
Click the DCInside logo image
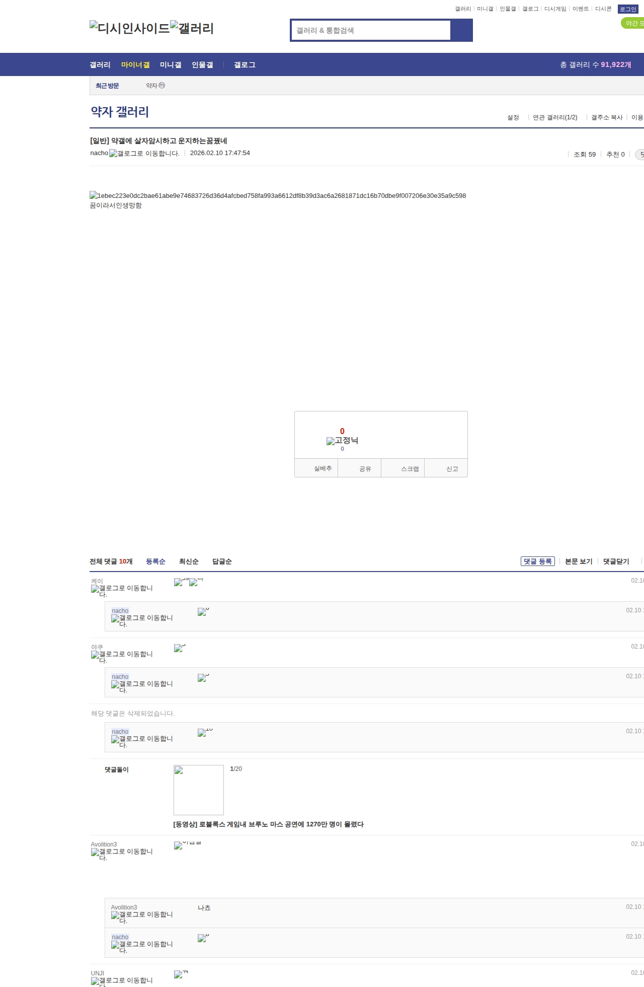tap(130, 28)
